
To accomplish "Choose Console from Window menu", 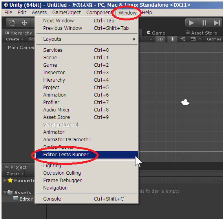I will 87,199.
